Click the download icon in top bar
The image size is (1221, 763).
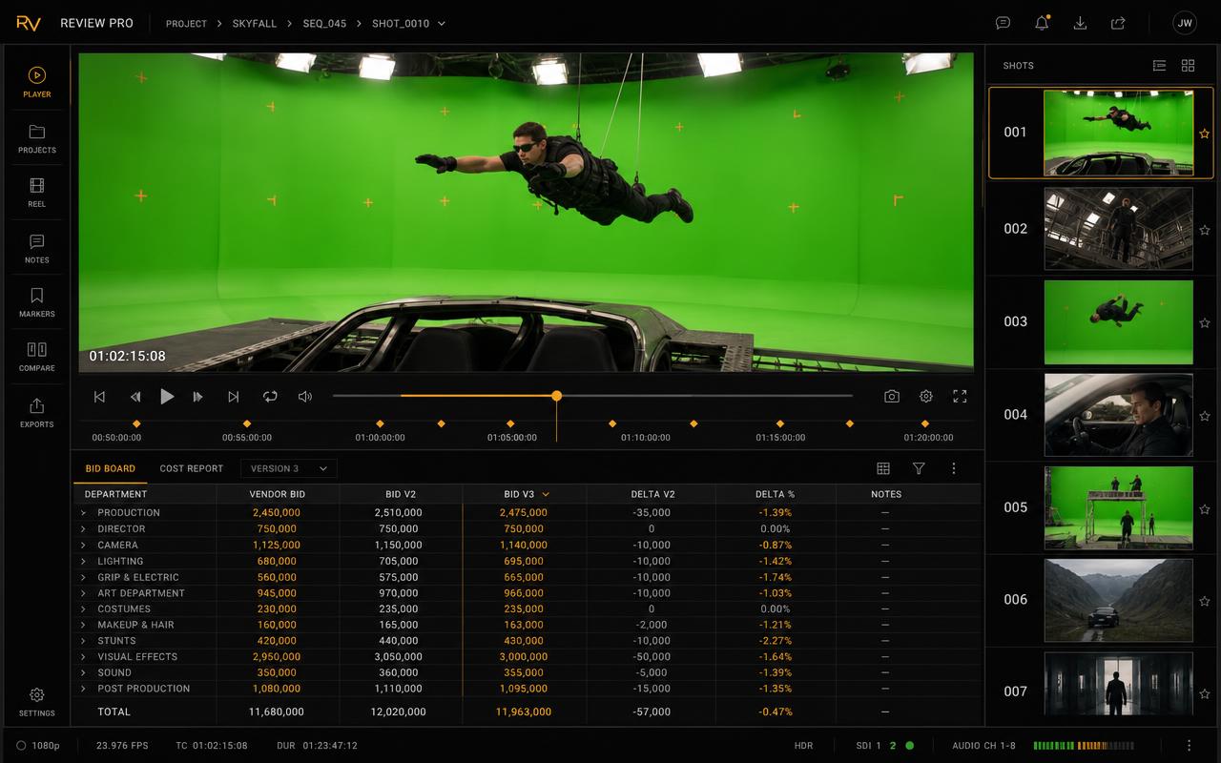(x=1080, y=23)
